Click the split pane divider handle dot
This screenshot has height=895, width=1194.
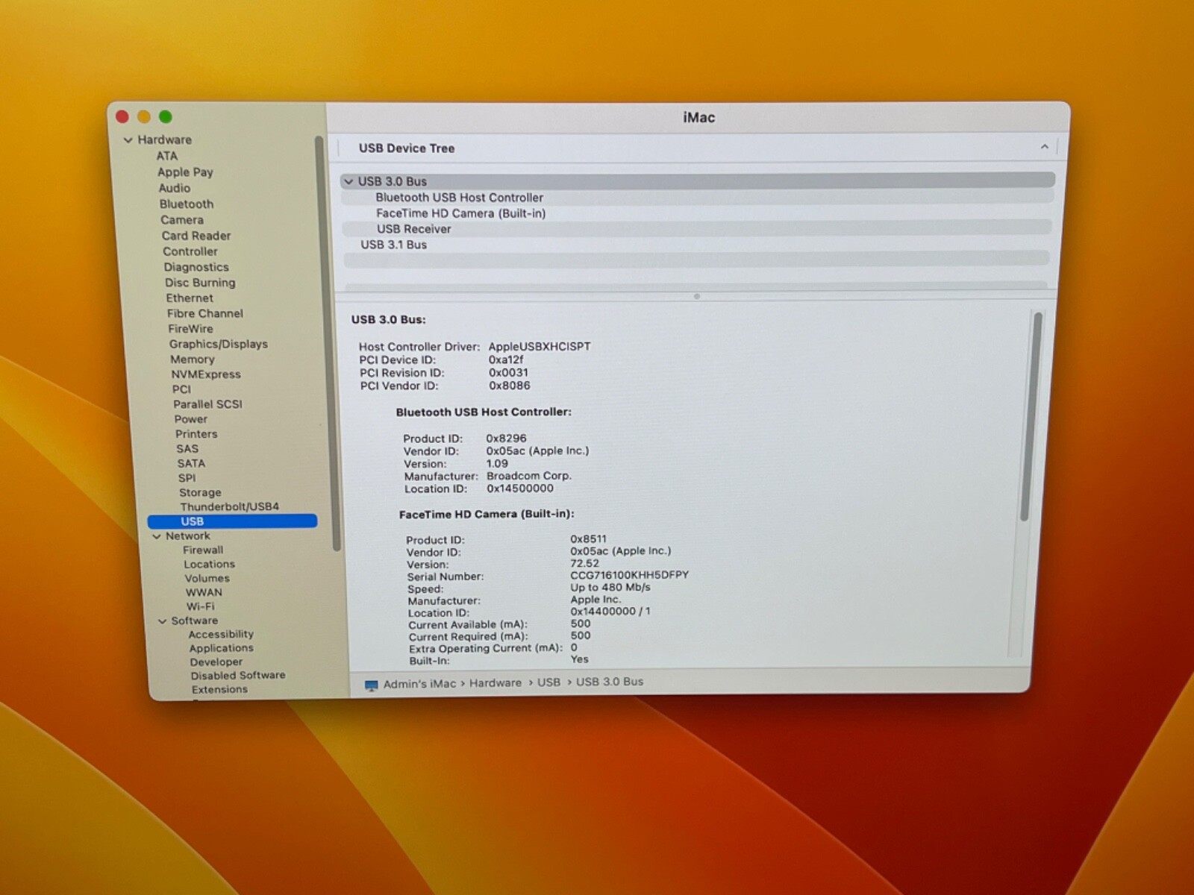[x=697, y=296]
